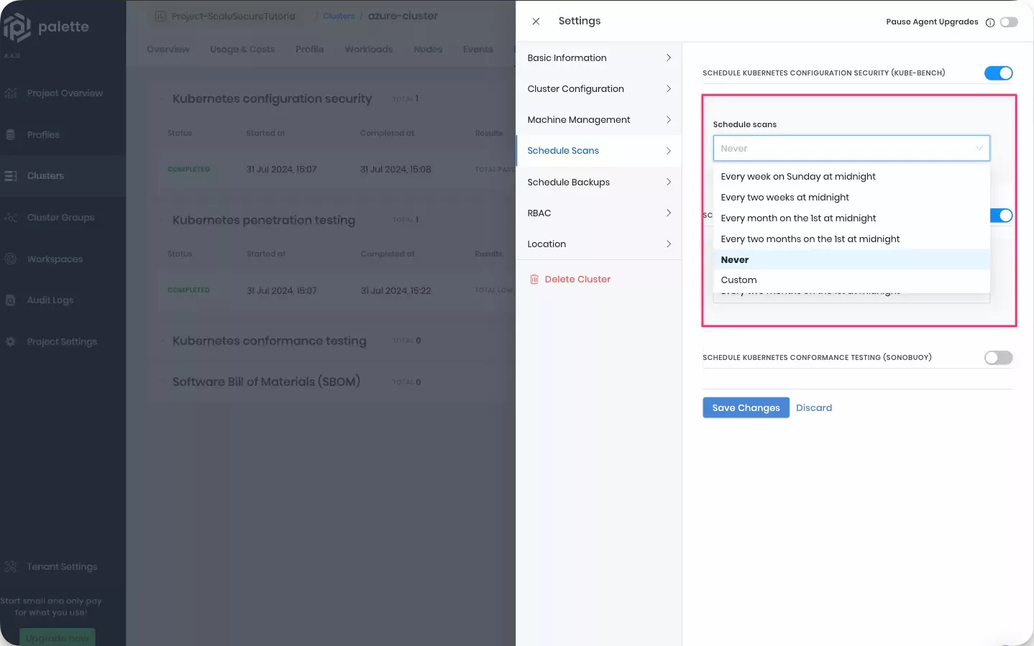Click the Delete Cluster trash icon
The width and height of the screenshot is (1034, 646).
click(534, 280)
